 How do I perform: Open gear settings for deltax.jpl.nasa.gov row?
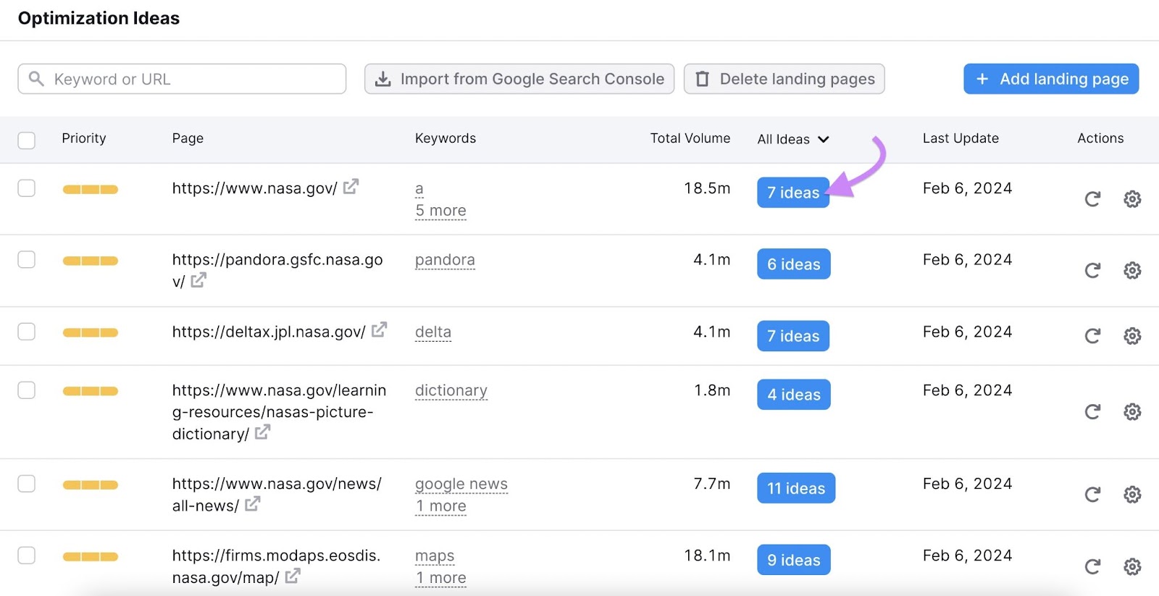coord(1131,336)
